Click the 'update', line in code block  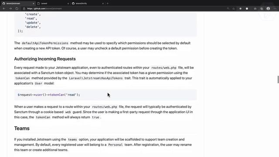[33, 23]
